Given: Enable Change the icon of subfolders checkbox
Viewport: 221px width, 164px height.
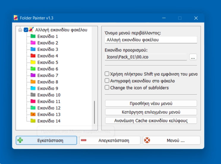Looking at the screenshot, I should coord(107,87).
